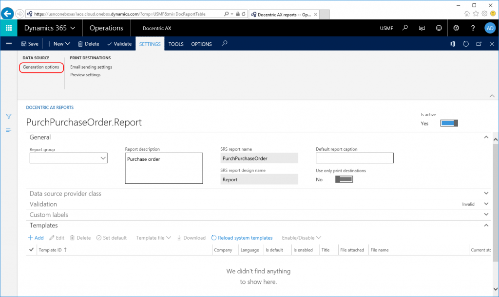Screen dimensions: 499x297
Task: Open the Office add-in icon
Action: pyautogui.click(x=453, y=44)
